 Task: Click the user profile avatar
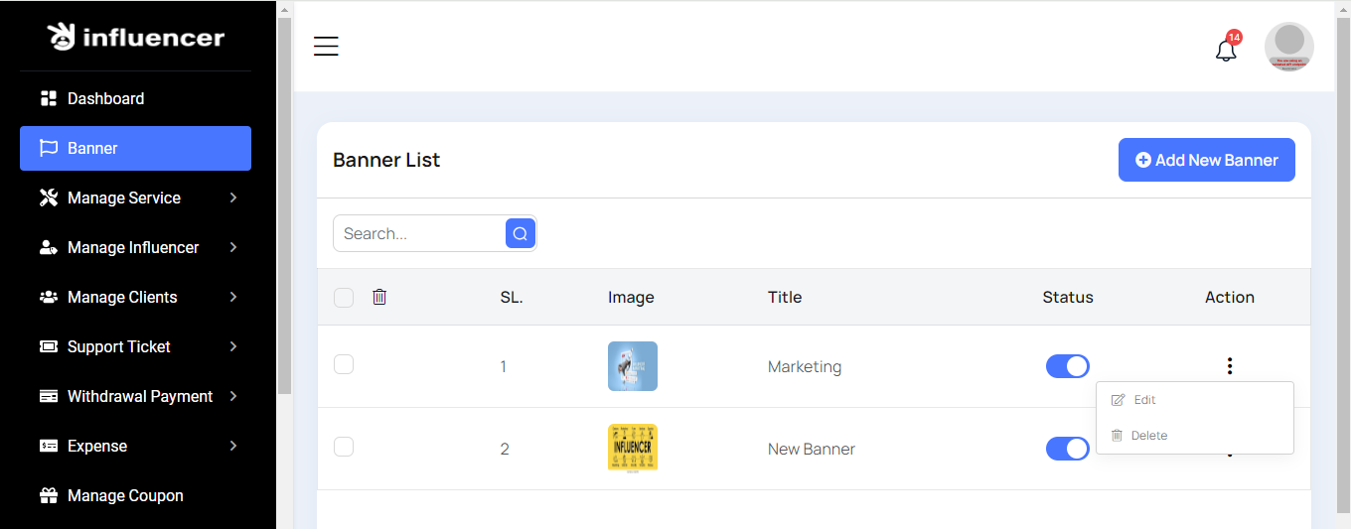(1288, 47)
